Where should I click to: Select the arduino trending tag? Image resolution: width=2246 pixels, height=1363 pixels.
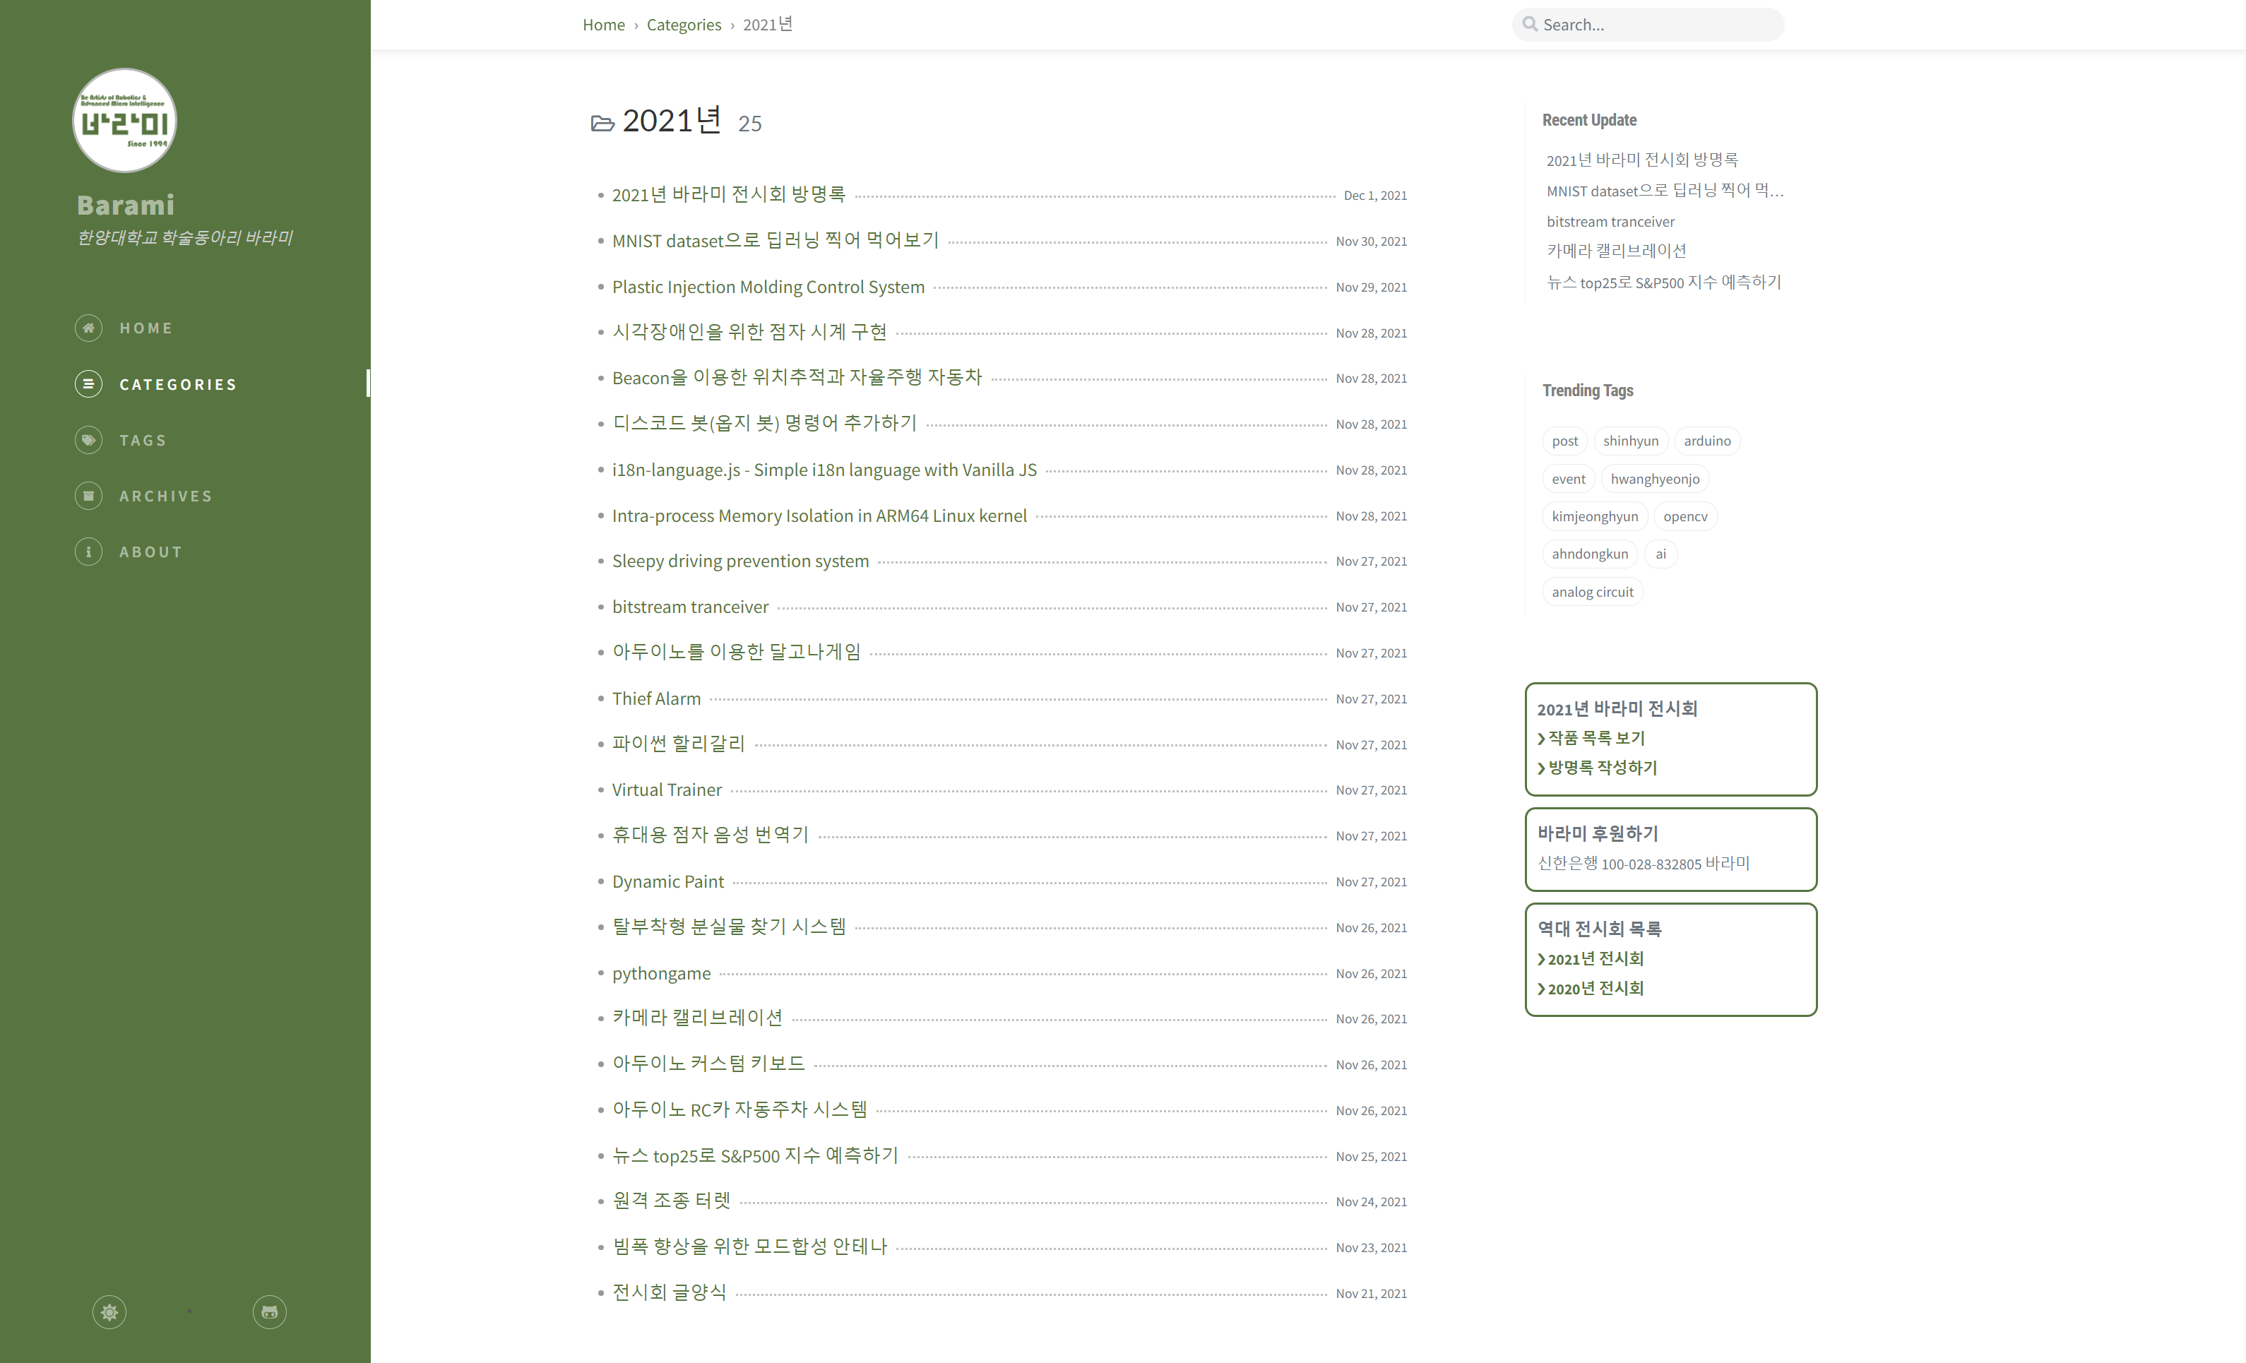(1706, 441)
